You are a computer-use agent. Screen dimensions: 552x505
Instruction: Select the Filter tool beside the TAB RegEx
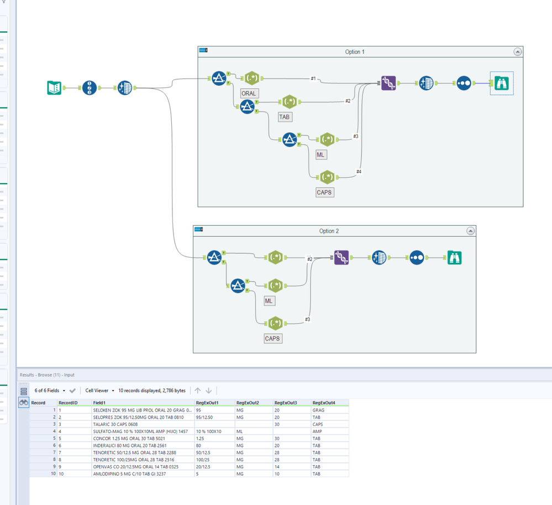coord(247,106)
